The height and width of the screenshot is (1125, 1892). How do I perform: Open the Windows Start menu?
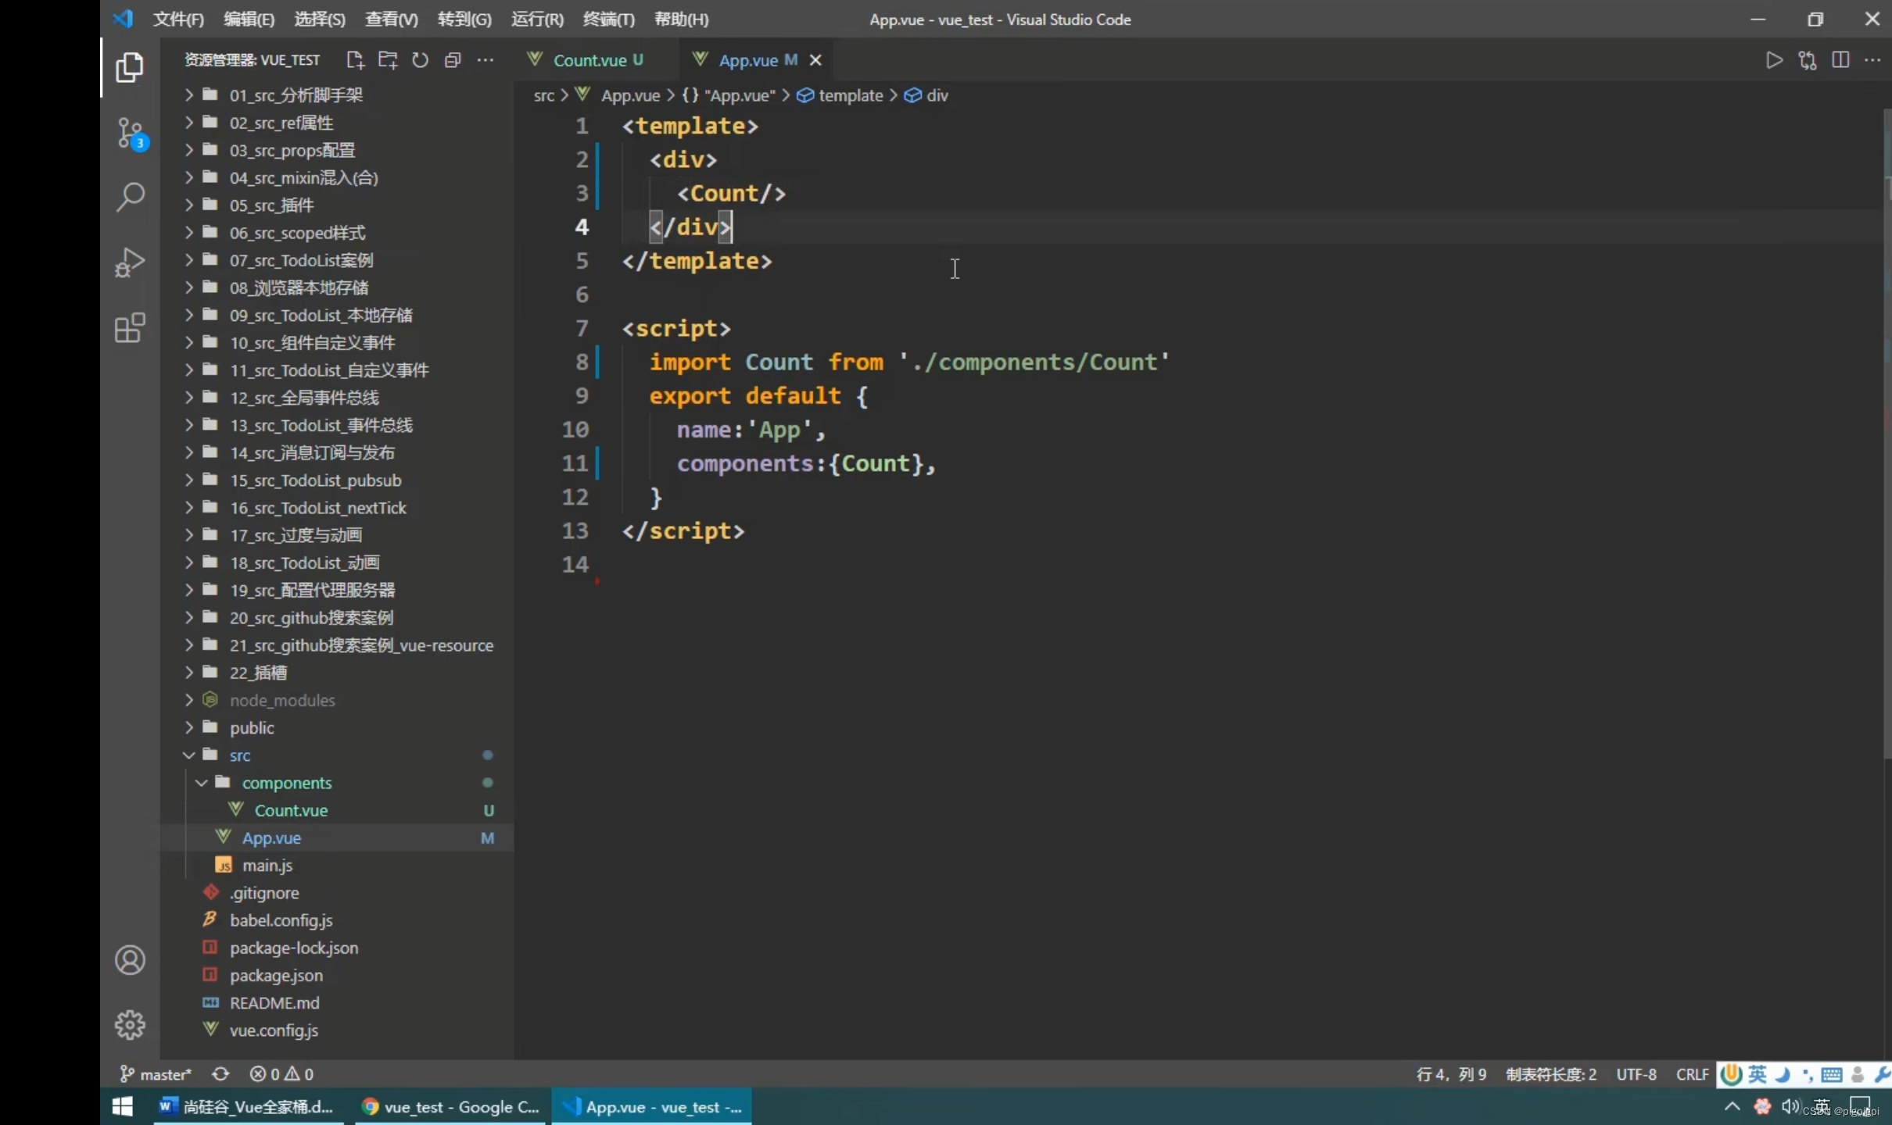(x=123, y=1107)
